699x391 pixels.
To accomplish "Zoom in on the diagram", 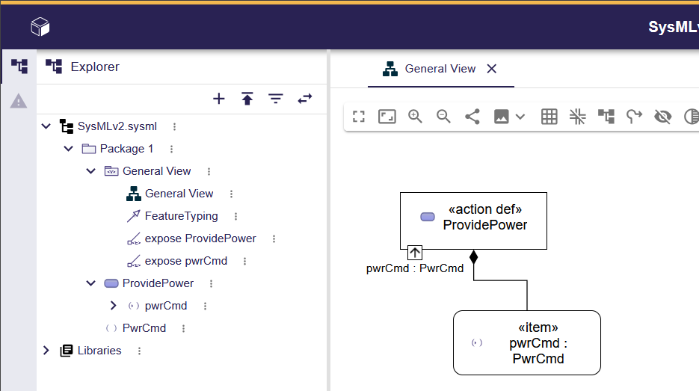I will pos(415,117).
